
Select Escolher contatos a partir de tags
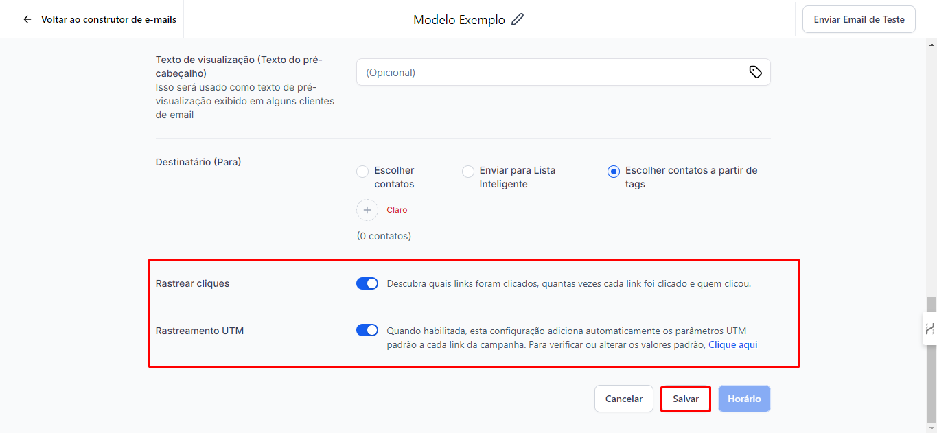(614, 172)
